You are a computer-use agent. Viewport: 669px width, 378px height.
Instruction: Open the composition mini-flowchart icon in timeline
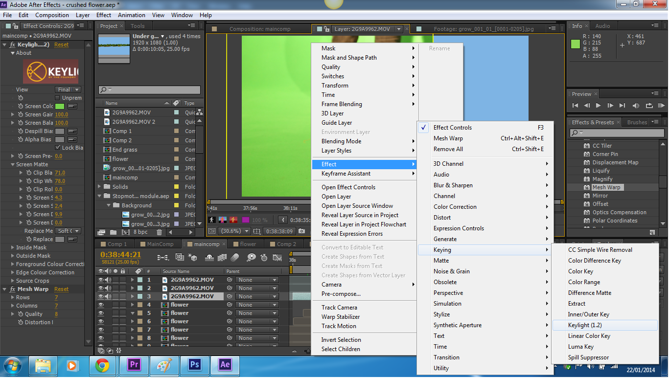[x=163, y=257]
